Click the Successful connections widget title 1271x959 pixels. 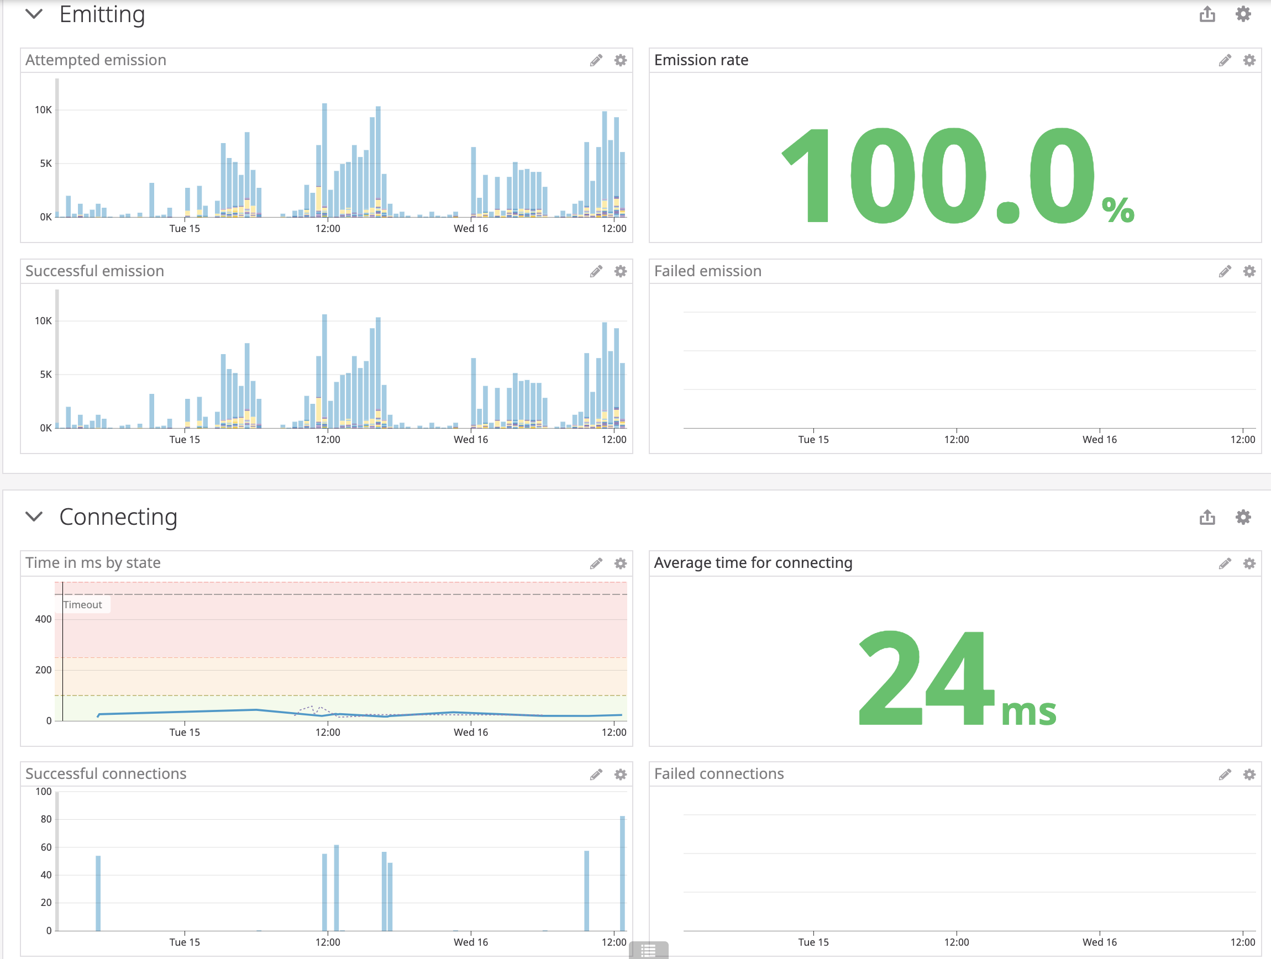(x=106, y=773)
